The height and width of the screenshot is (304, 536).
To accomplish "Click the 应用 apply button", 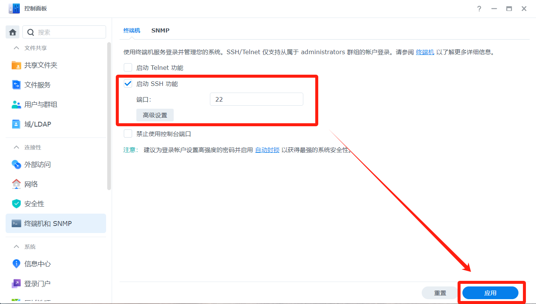I will [x=490, y=293].
